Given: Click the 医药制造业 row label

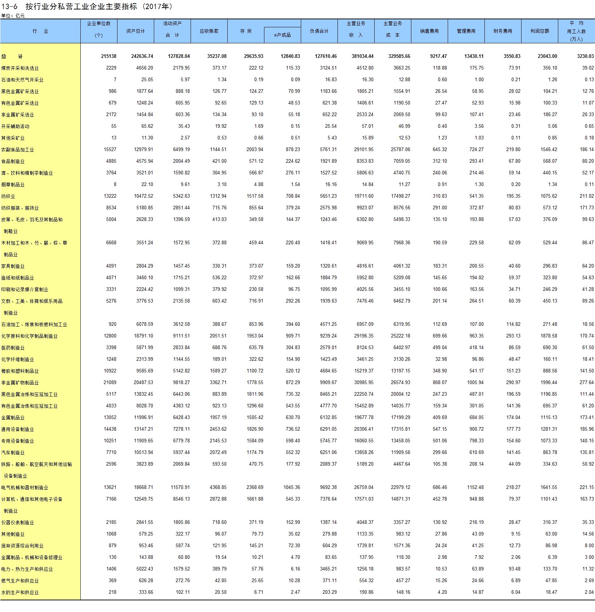Looking at the screenshot, I should (13, 348).
